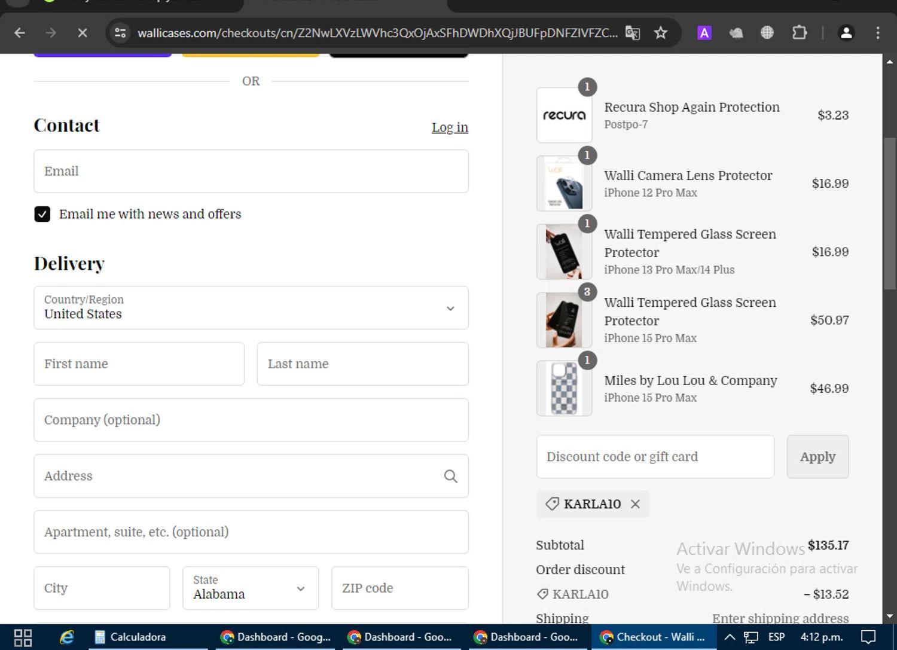897x650 pixels.
Task: Click the Company (optional) field
Action: coord(251,420)
